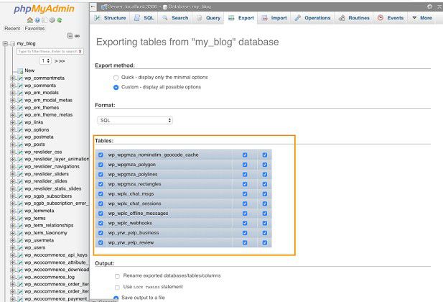Select Save output to a file option

click(116, 298)
